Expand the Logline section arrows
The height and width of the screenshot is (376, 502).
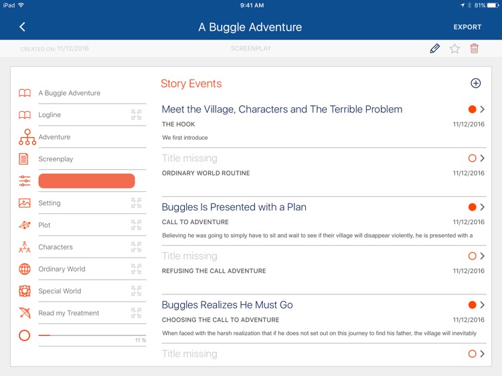pyautogui.click(x=136, y=114)
